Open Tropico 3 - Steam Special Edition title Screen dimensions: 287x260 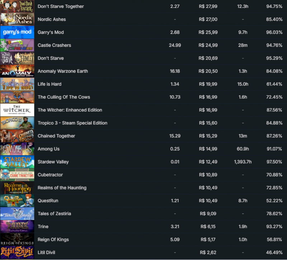click(x=72, y=123)
